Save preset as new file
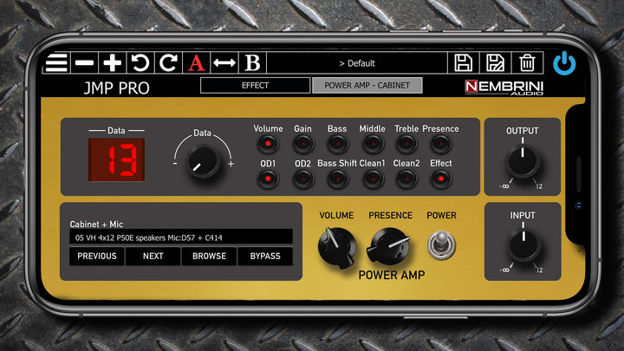 click(495, 63)
